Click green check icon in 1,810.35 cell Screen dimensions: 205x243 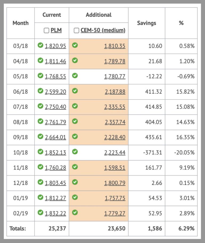click(75, 45)
